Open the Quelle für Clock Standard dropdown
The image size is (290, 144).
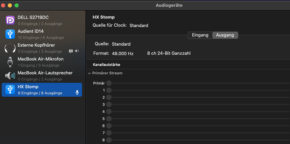139,25
